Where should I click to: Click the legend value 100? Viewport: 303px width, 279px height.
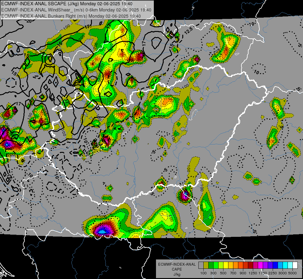[x=203, y=273]
